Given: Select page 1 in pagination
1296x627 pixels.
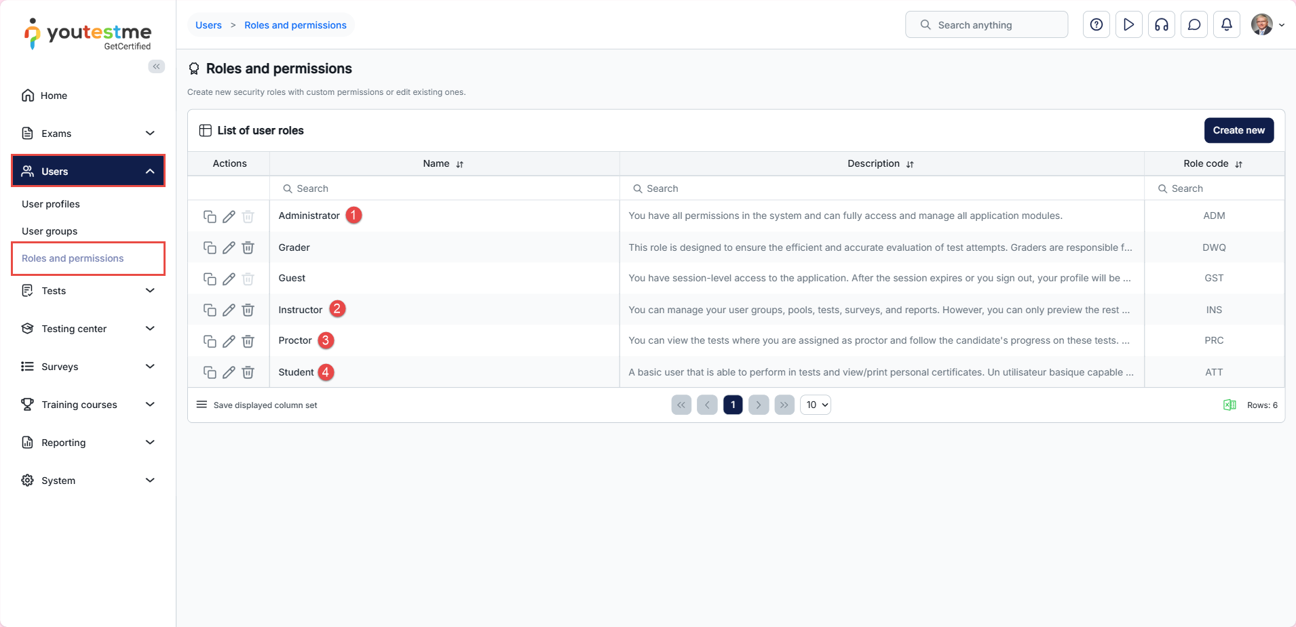Looking at the screenshot, I should (733, 405).
